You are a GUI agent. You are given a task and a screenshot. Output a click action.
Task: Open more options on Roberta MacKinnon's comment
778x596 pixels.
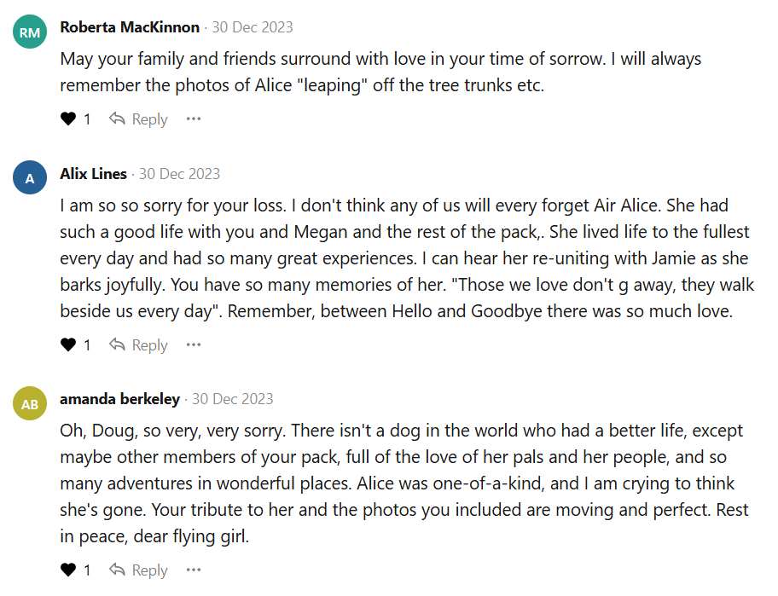point(194,119)
